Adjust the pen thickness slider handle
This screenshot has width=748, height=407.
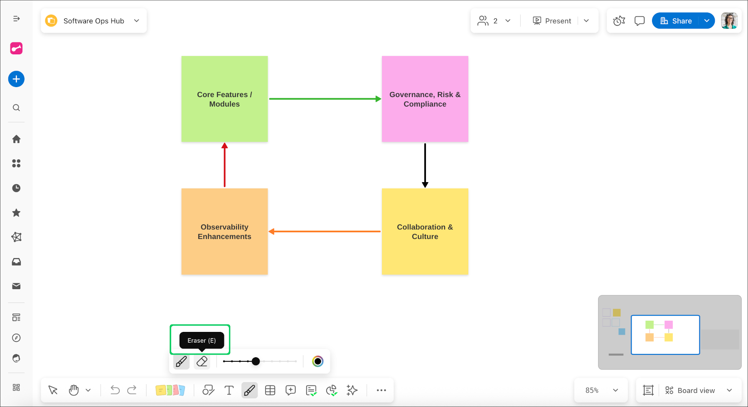coord(256,361)
